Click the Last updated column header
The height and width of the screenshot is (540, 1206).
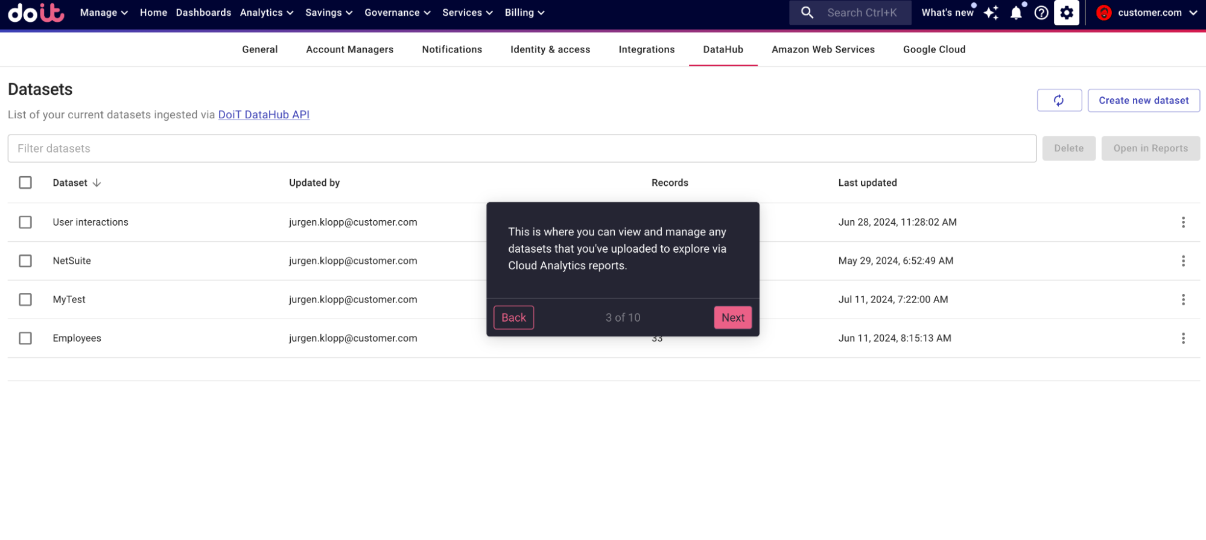(867, 183)
